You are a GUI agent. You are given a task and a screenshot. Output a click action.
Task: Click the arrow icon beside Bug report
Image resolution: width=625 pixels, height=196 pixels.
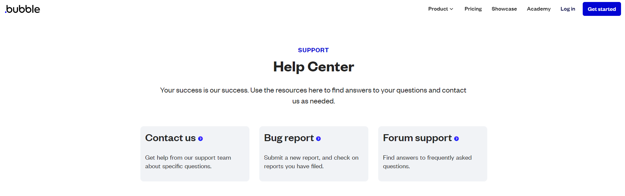(x=318, y=139)
